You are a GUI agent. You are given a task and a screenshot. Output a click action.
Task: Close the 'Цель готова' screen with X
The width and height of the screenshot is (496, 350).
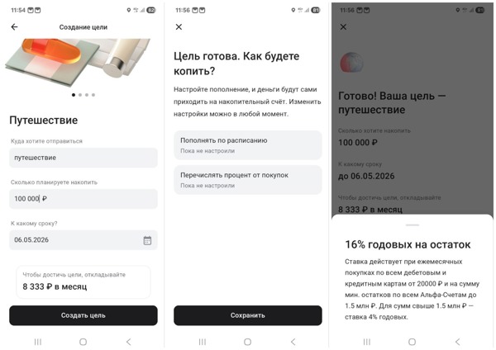pyautogui.click(x=179, y=27)
